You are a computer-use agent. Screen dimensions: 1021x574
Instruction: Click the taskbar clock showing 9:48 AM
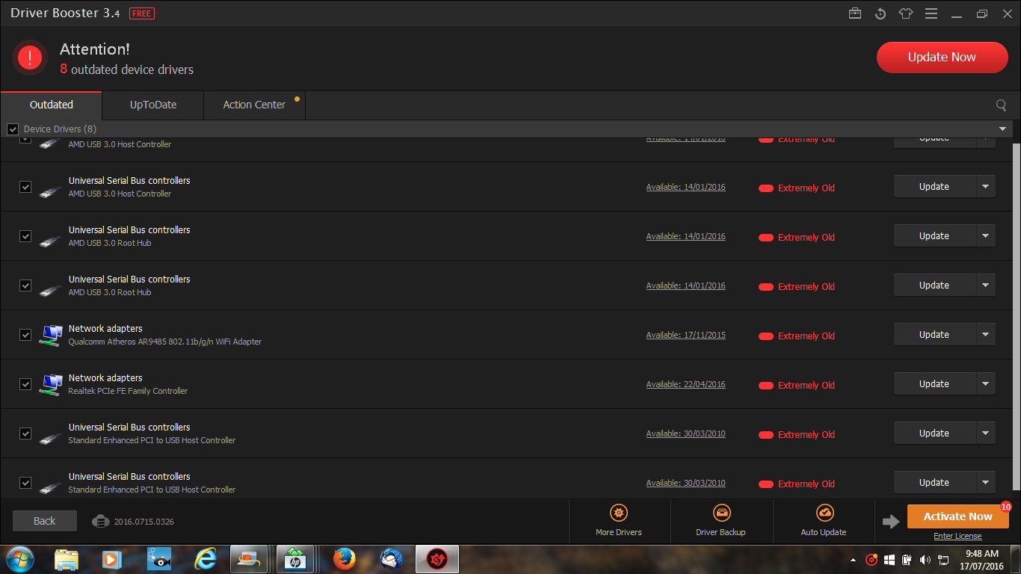point(982,560)
